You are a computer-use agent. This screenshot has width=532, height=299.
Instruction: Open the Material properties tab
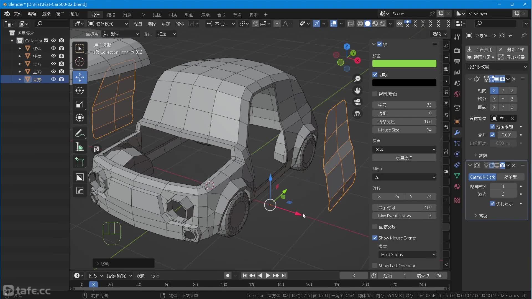tap(457, 186)
